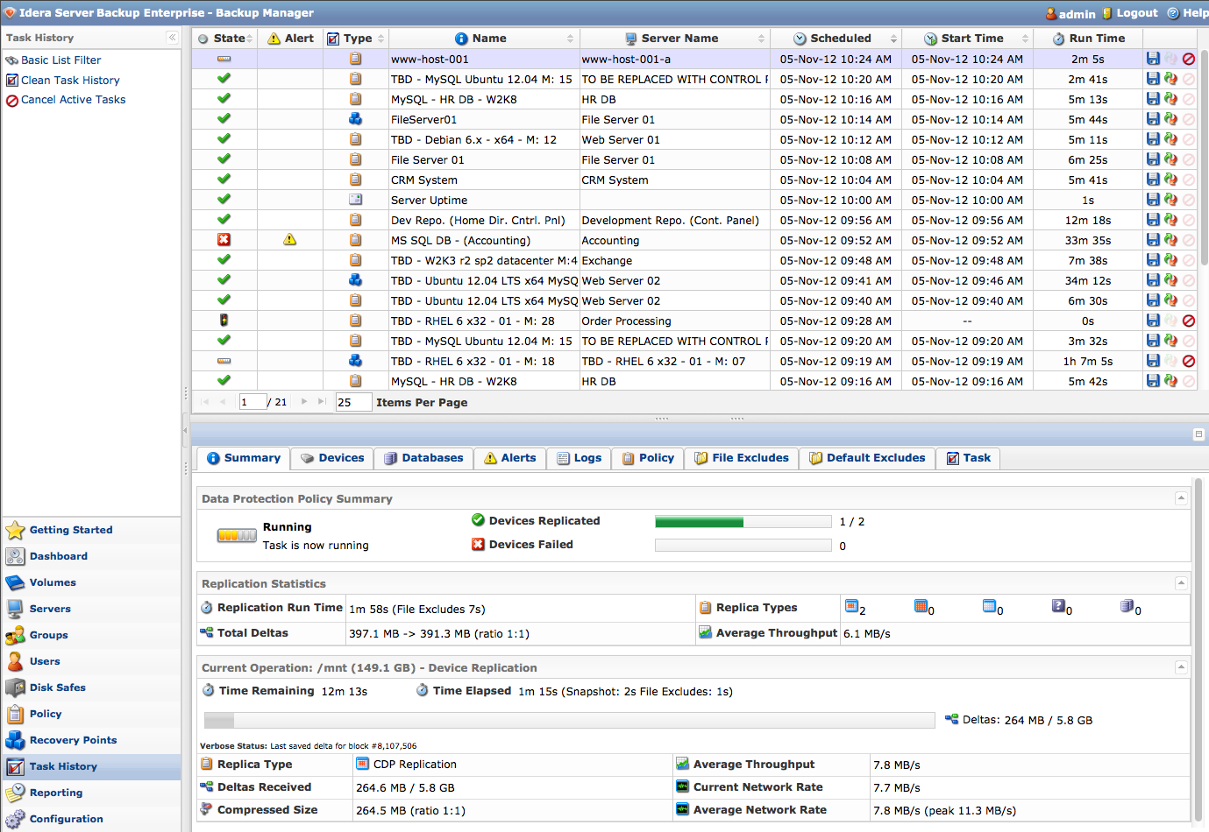
Task: Collapse the Task History sidebar panel
Action: click(x=172, y=38)
